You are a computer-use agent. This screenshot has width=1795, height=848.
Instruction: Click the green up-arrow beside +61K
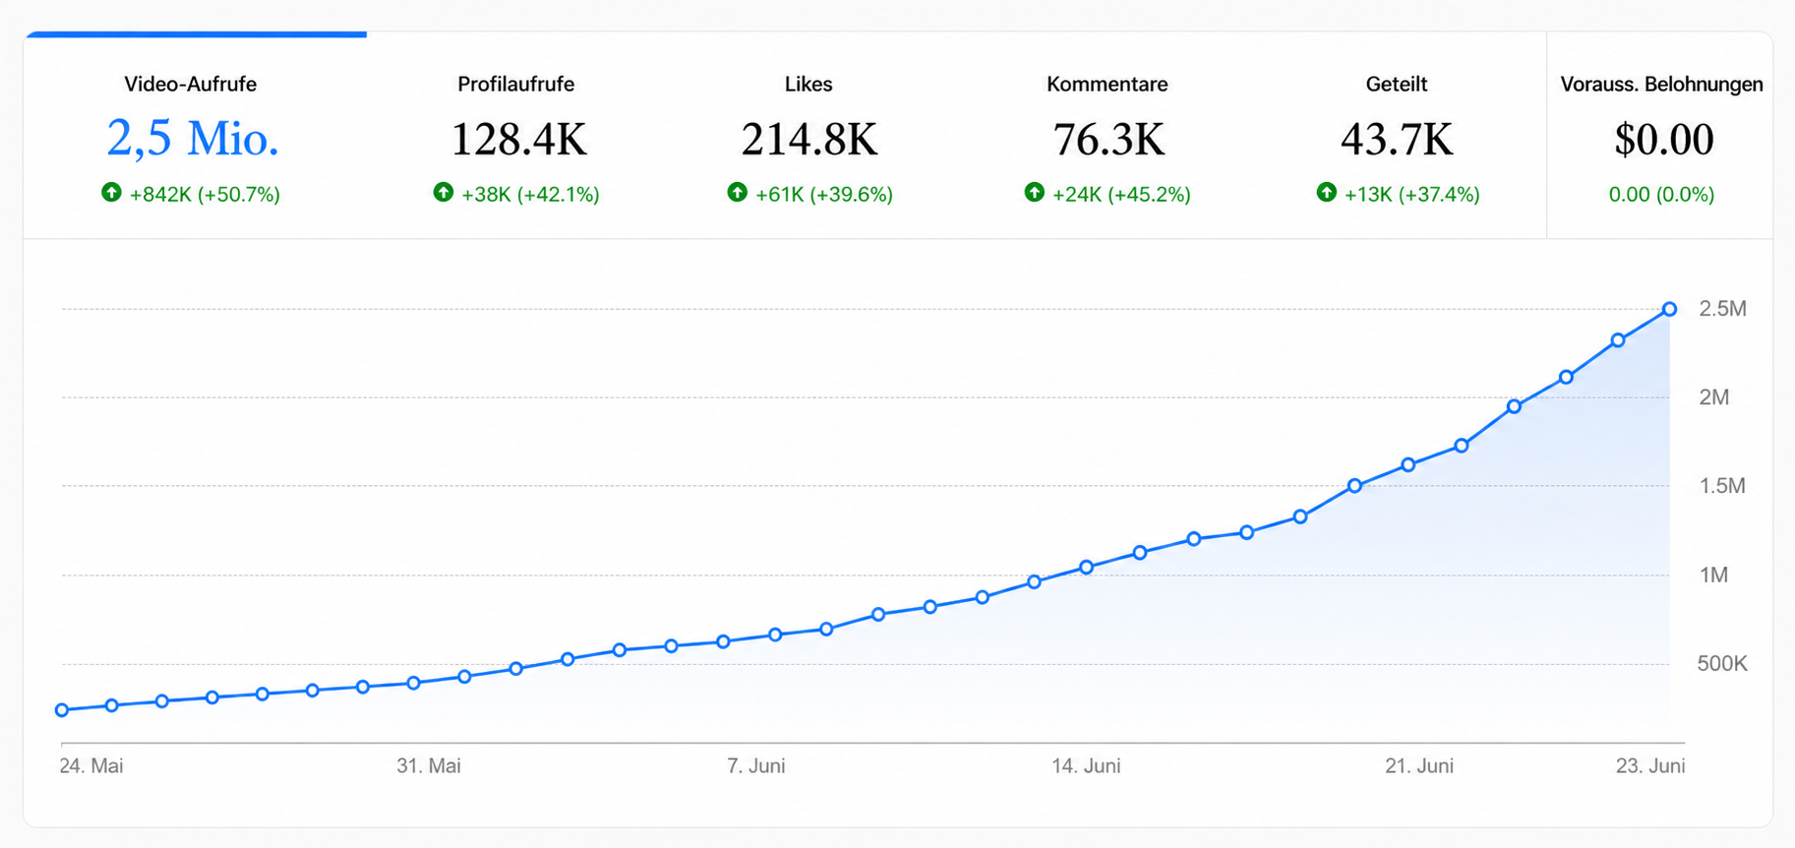pyautogui.click(x=737, y=193)
